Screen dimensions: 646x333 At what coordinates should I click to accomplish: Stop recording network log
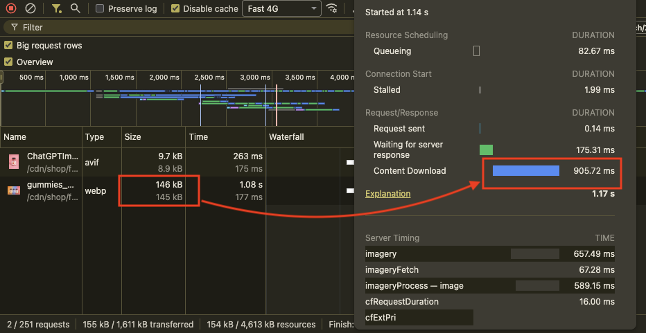[11, 9]
